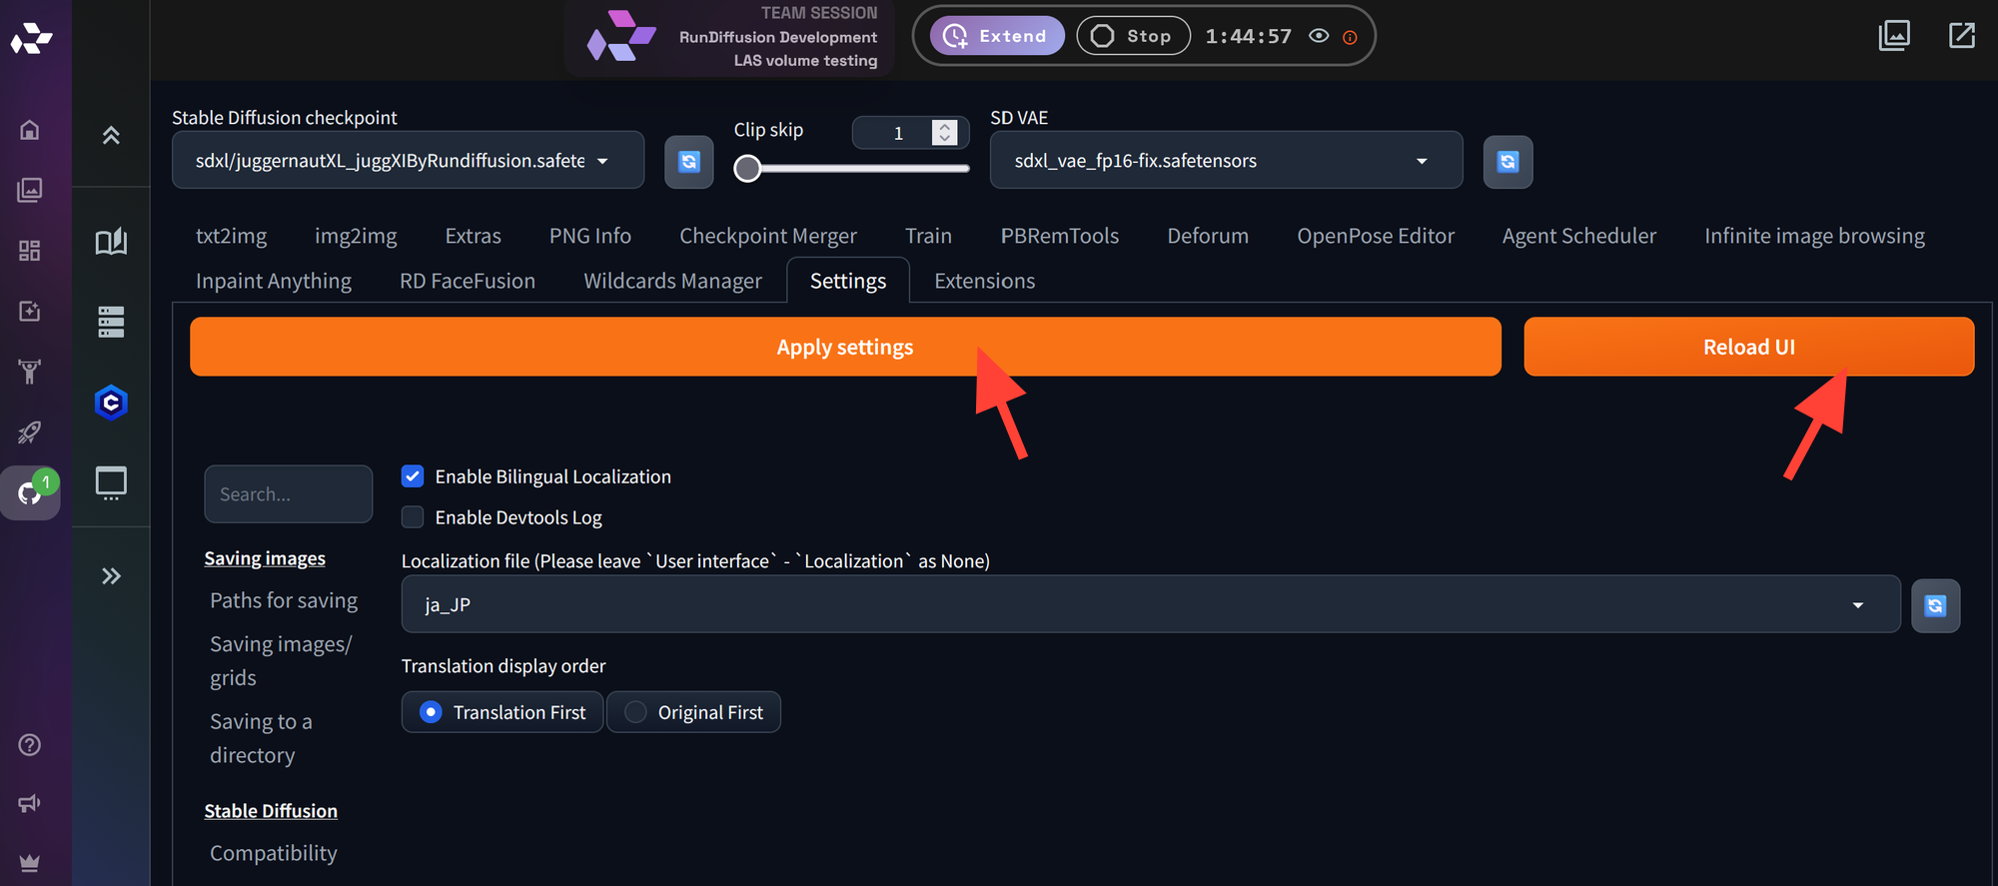
Task: Open the SD VAE dropdown
Action: (1226, 161)
